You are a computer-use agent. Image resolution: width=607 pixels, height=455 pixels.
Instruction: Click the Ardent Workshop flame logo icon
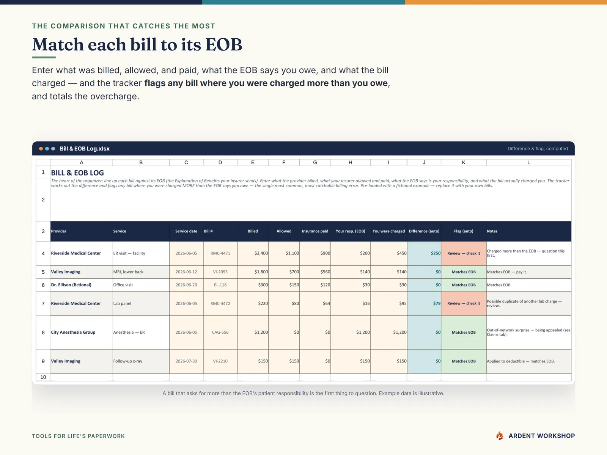tap(500, 436)
